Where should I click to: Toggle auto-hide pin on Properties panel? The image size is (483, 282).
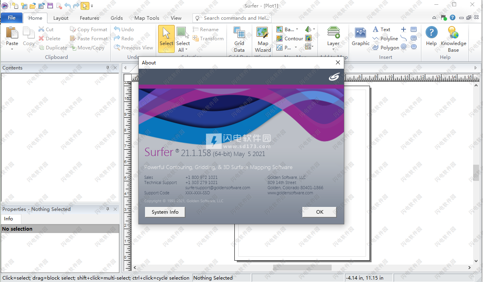[108, 209]
